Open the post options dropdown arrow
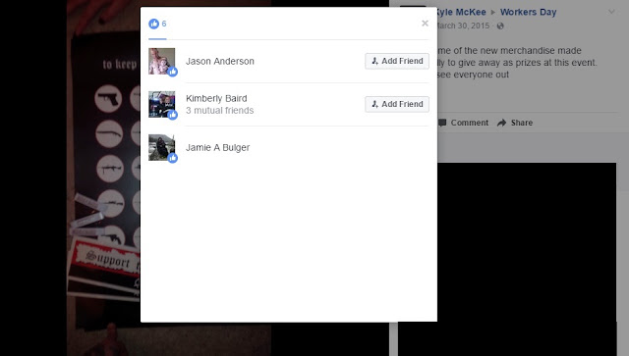Image resolution: width=629 pixels, height=356 pixels. tap(611, 12)
